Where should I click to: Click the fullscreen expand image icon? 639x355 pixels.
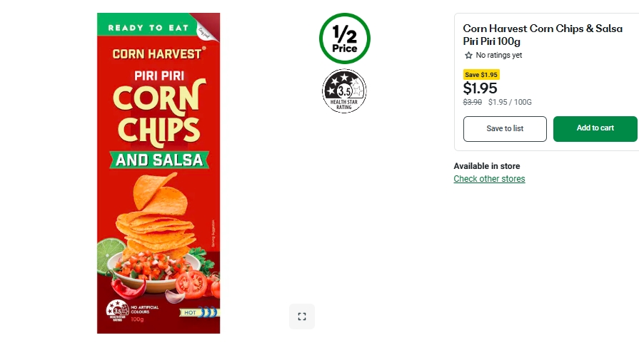click(x=301, y=317)
